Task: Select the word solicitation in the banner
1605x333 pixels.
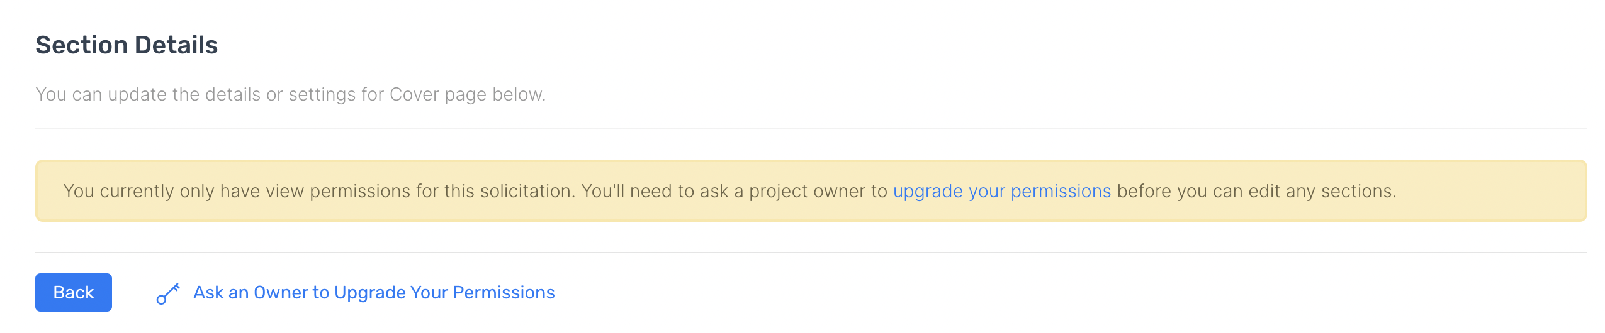Action: tap(527, 191)
